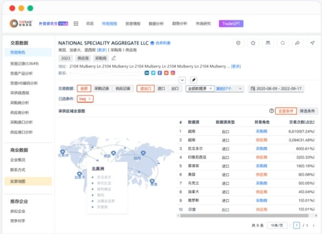Remove the 全部数据源 tag
322x234 pixels.
pos(211,89)
